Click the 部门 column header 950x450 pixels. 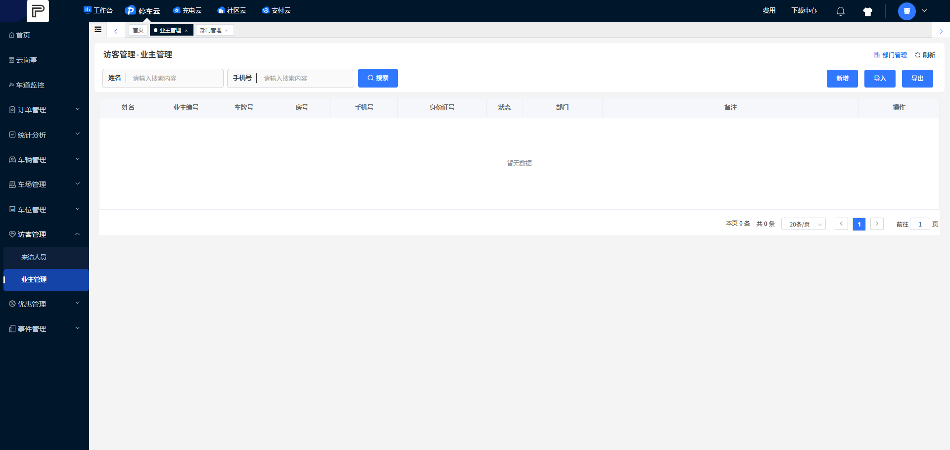pos(562,107)
